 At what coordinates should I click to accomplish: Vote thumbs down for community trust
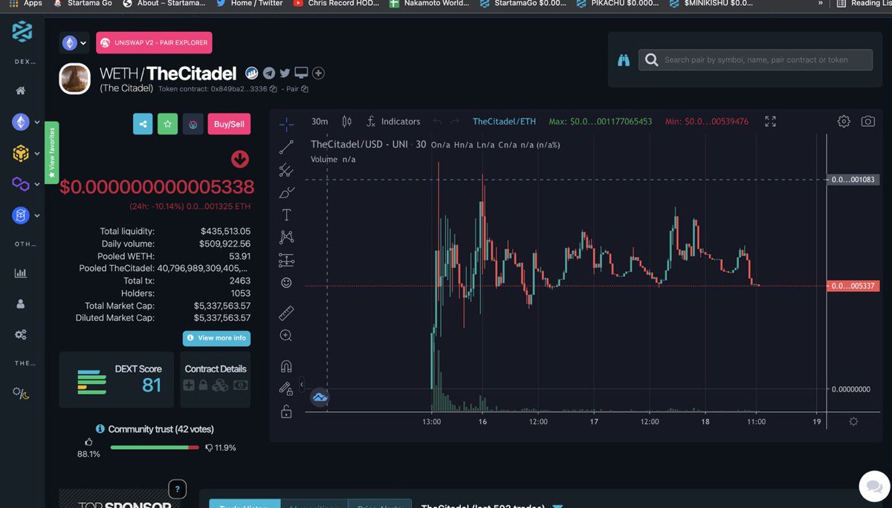pyautogui.click(x=209, y=447)
